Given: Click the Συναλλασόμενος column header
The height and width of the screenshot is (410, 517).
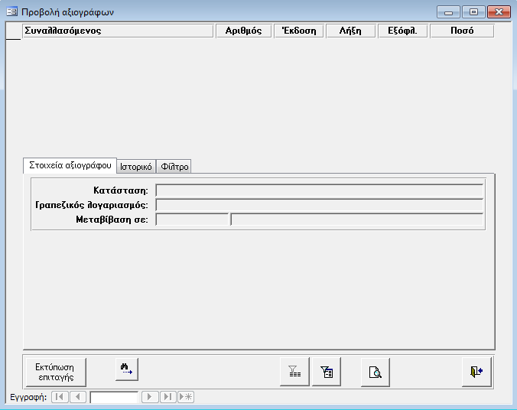Looking at the screenshot, I should 118,31.
